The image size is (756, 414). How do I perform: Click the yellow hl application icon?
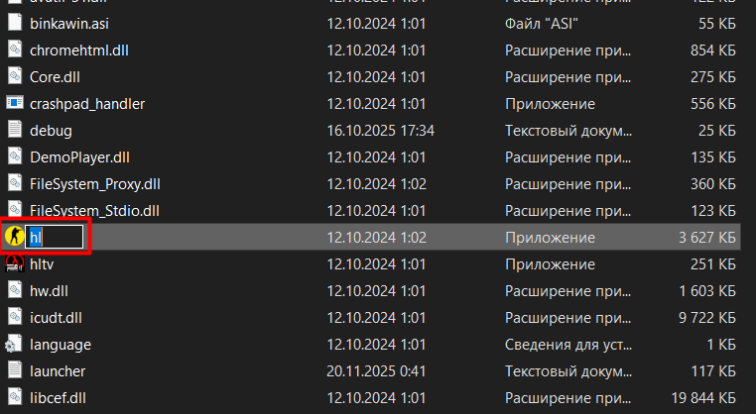coord(15,237)
